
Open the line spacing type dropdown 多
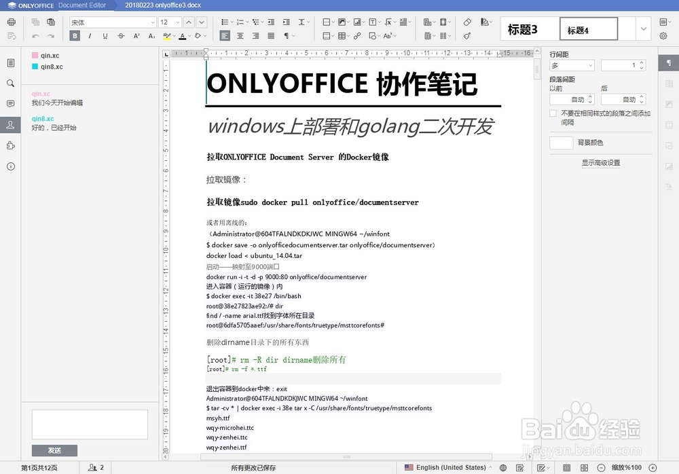point(572,65)
